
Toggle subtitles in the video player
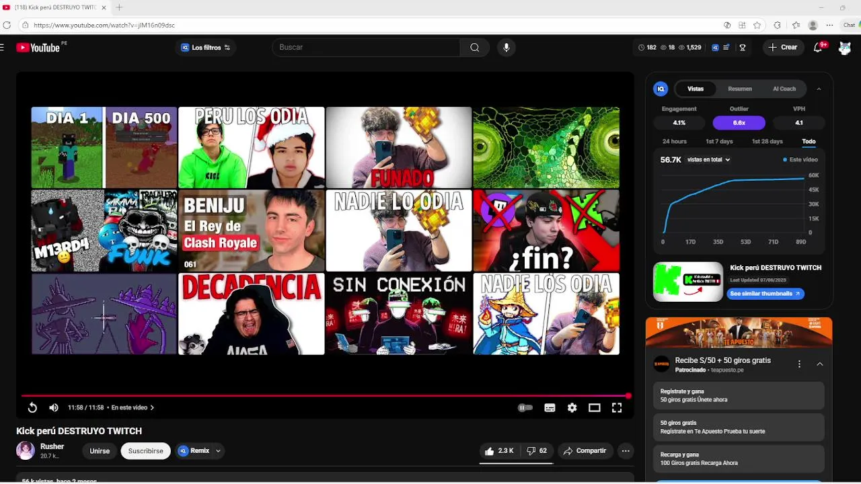(x=550, y=407)
